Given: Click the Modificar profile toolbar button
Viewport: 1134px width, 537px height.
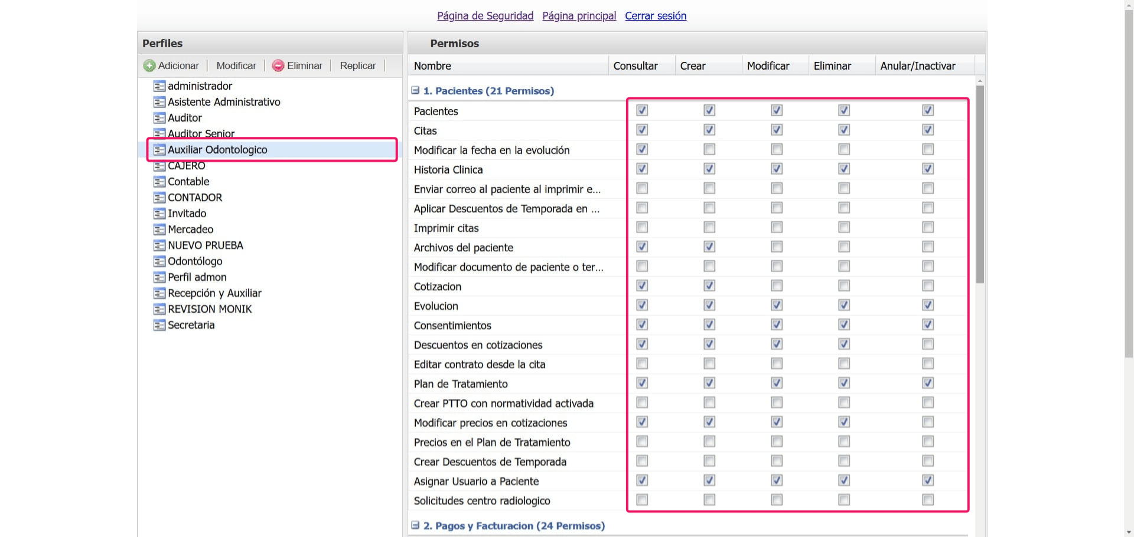Looking at the screenshot, I should 236,66.
